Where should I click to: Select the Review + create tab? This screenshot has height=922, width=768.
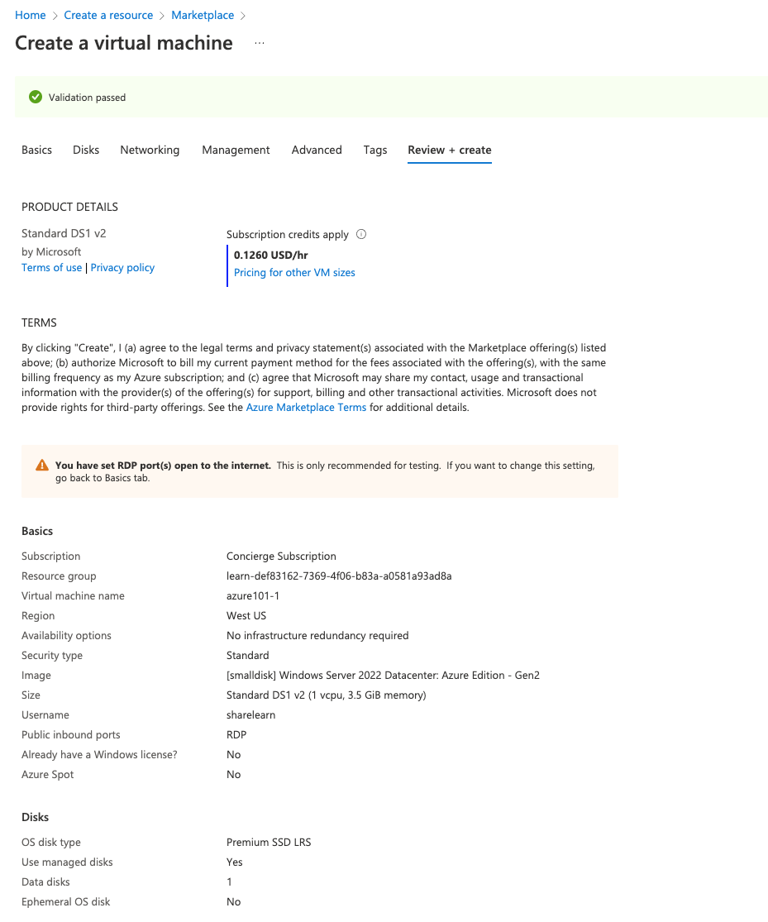tap(450, 150)
